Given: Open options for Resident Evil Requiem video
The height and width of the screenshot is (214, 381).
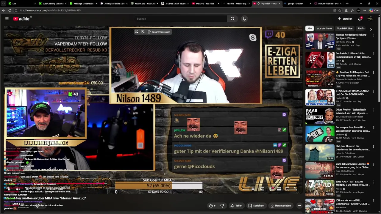Looking at the screenshot, I should [374, 73].
